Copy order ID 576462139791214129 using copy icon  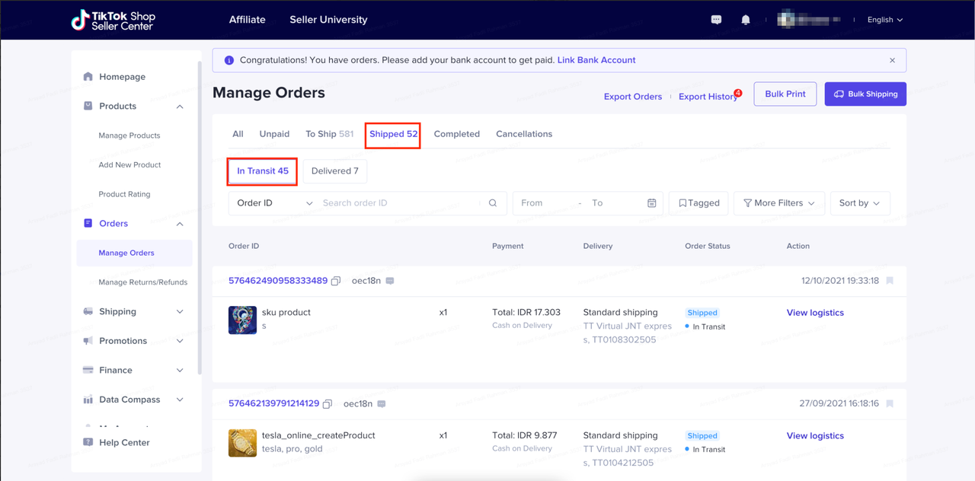point(328,404)
